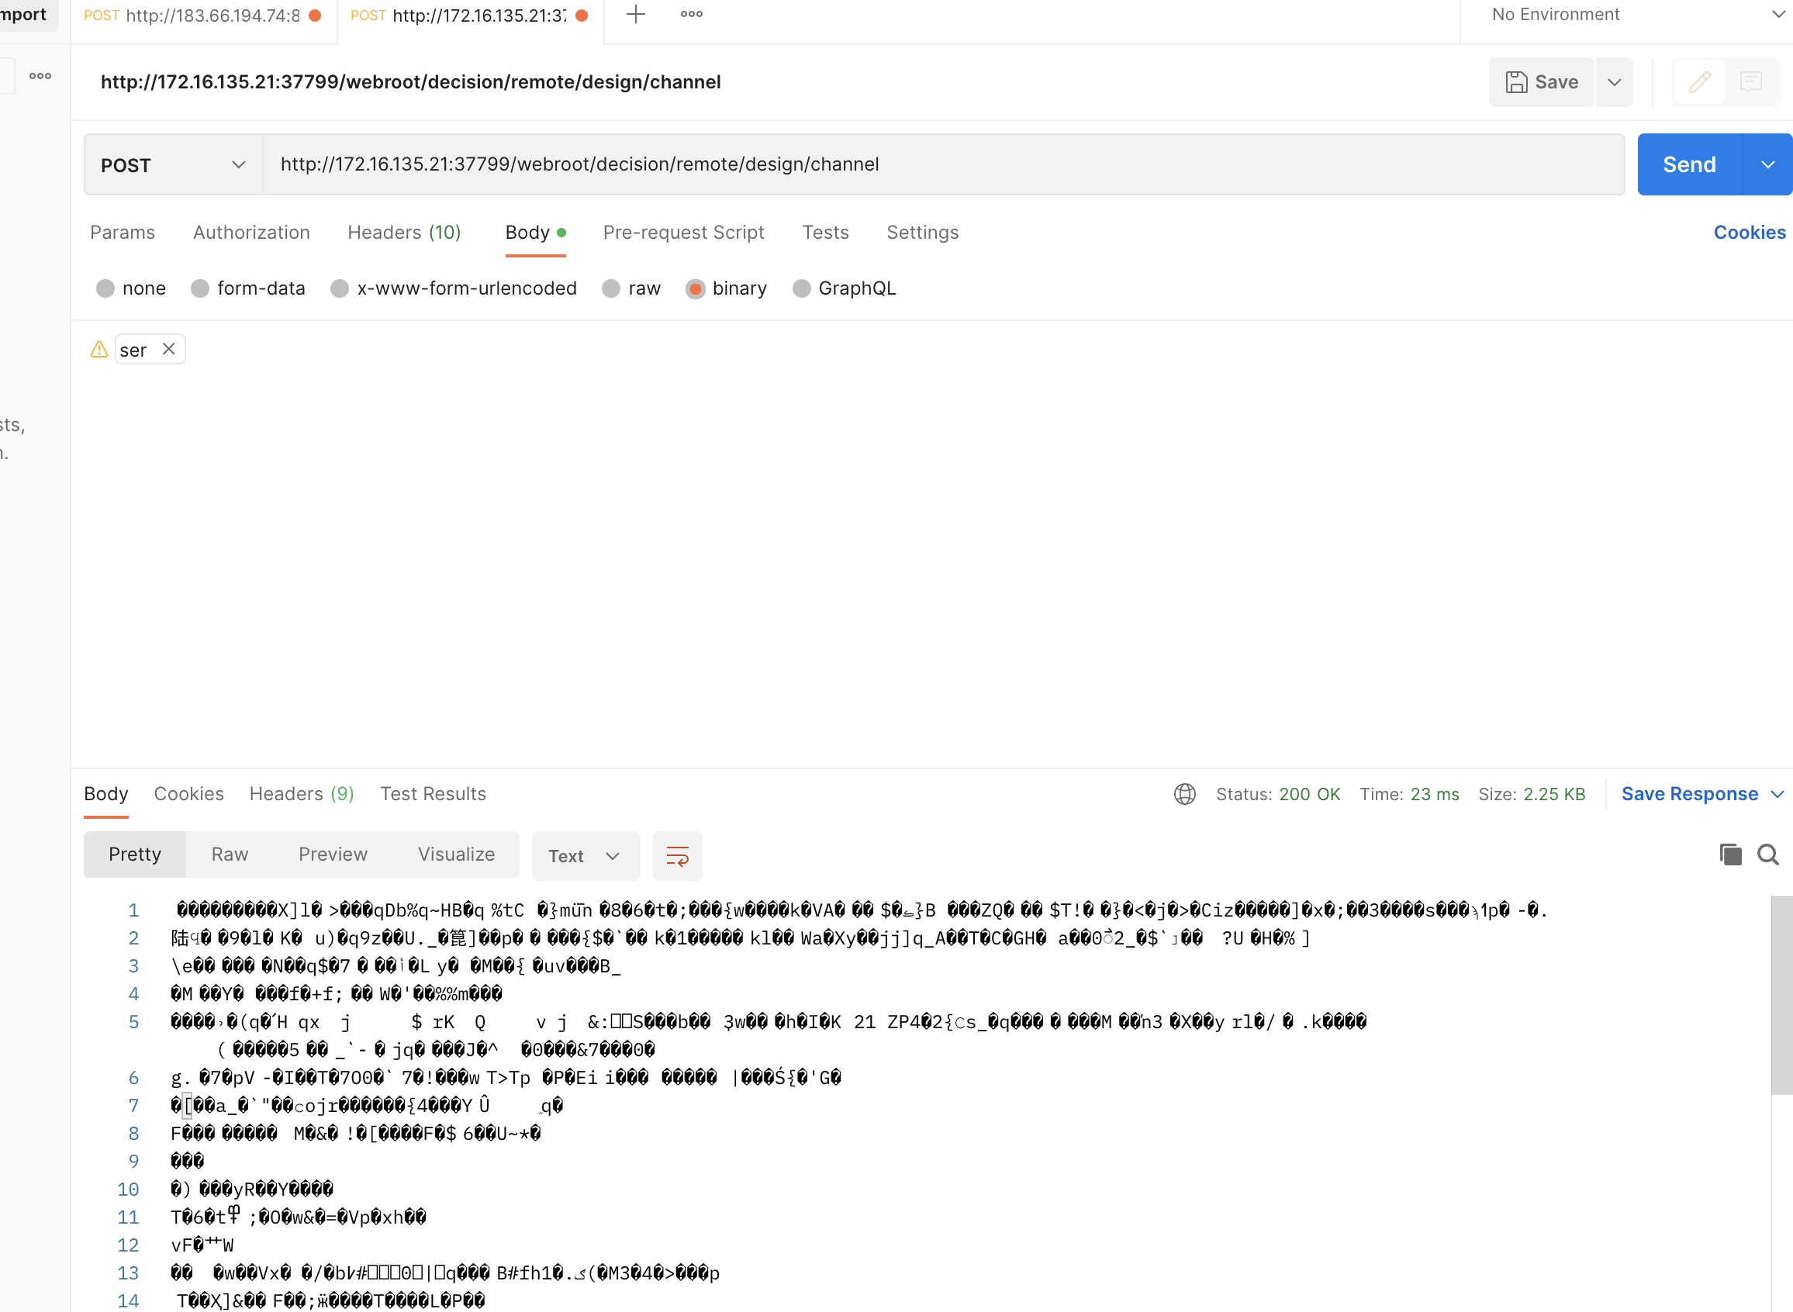The image size is (1793, 1312).
Task: Click the response vertical scrollbar thumb
Action: click(1781, 994)
